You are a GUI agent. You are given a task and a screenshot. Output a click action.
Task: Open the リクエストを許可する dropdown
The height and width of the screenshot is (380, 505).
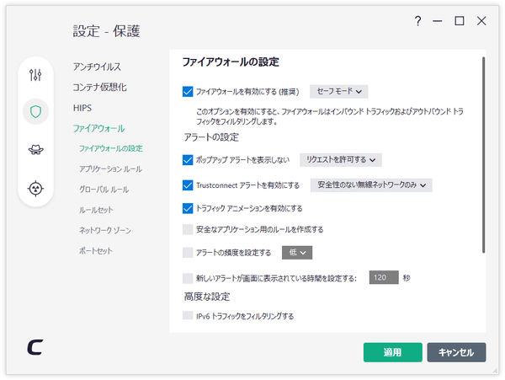341,160
